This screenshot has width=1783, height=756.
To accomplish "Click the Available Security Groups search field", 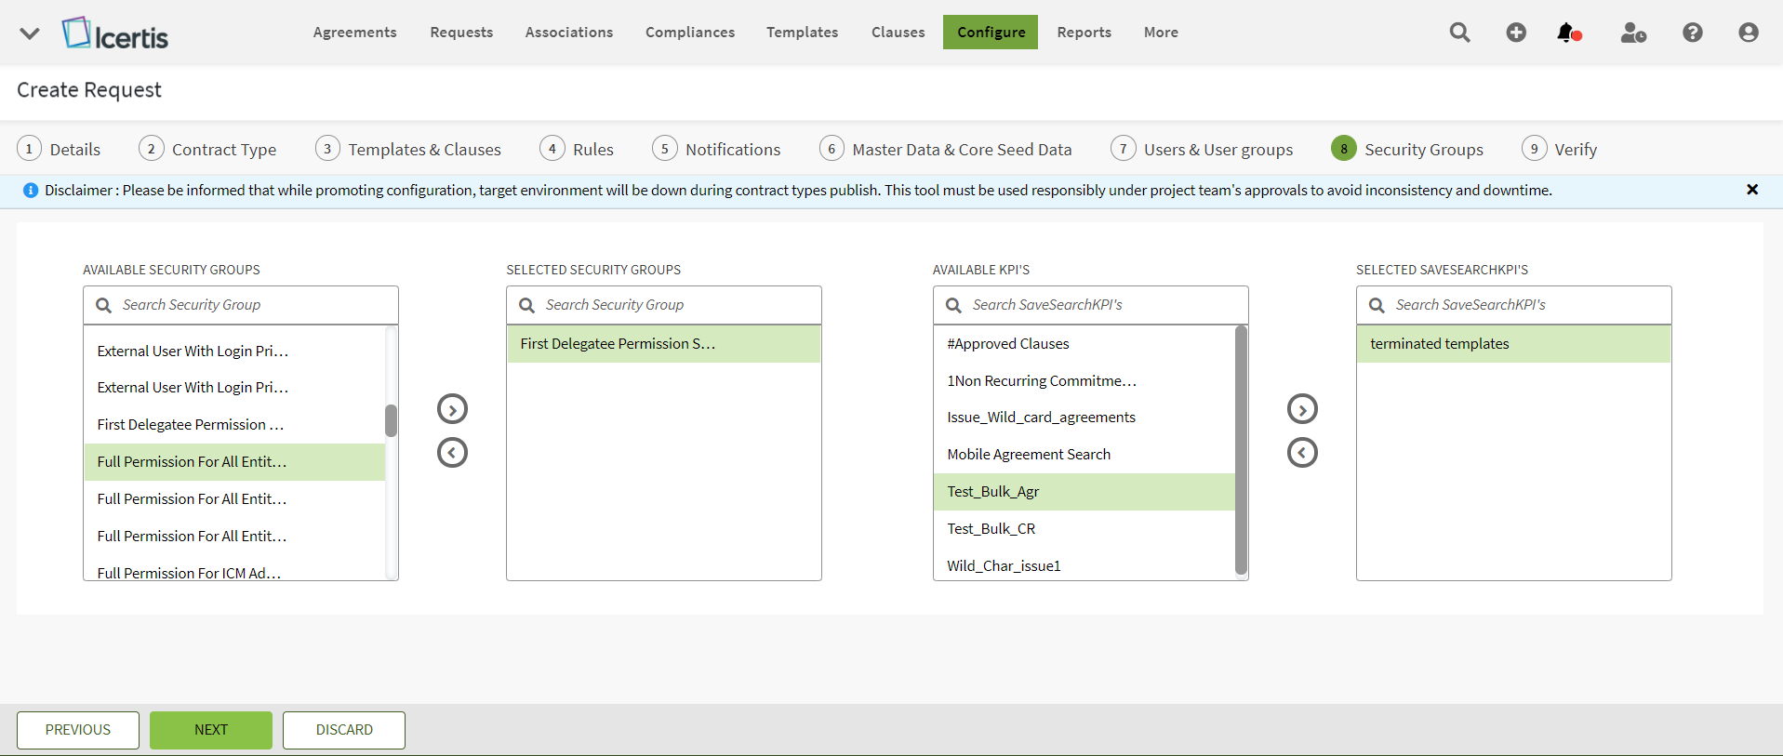I will coord(251,305).
